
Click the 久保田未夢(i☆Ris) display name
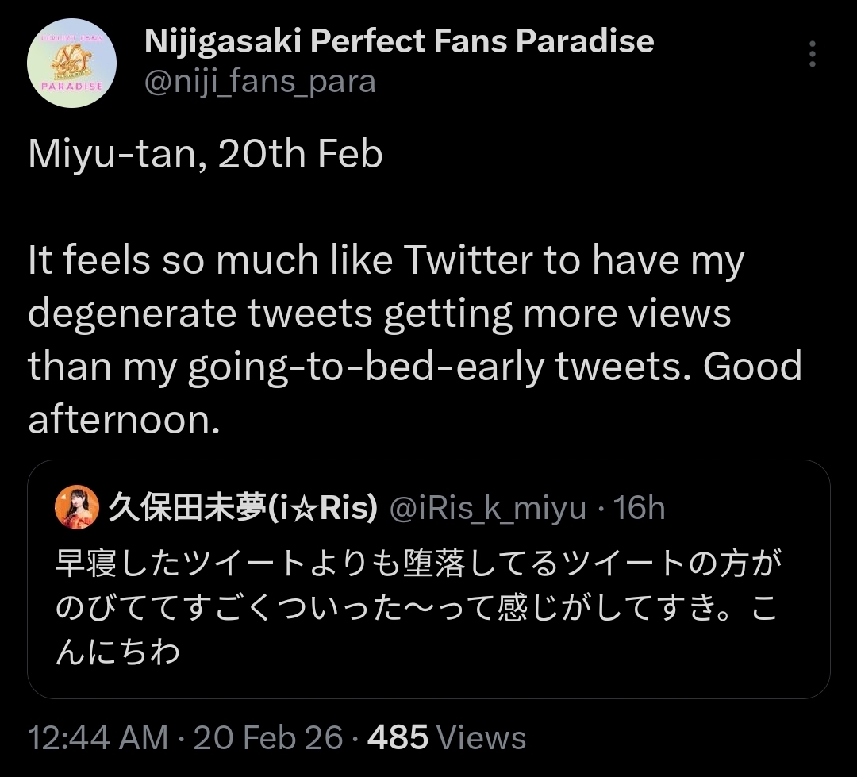[243, 507]
